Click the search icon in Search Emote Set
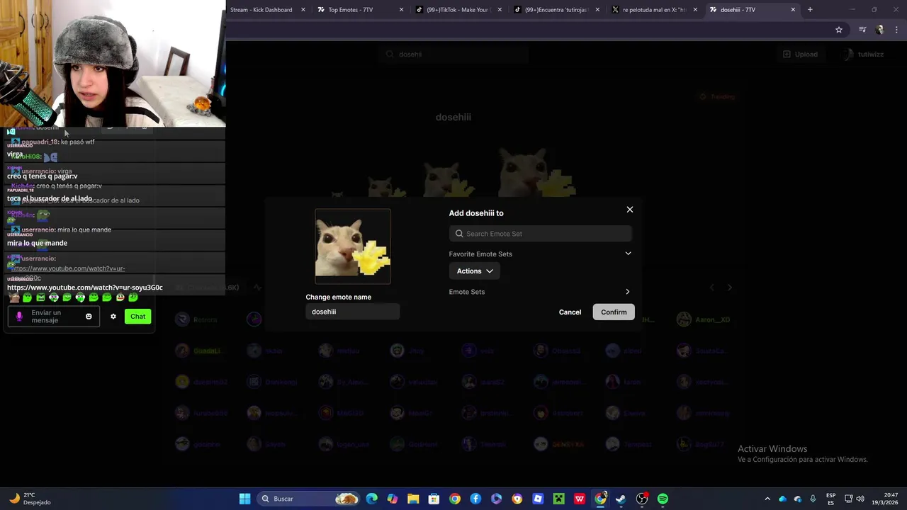This screenshot has height=510, width=907. click(x=459, y=234)
